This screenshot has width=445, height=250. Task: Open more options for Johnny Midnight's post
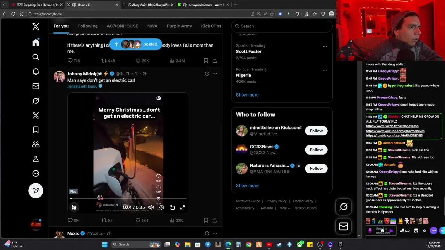[215, 74]
